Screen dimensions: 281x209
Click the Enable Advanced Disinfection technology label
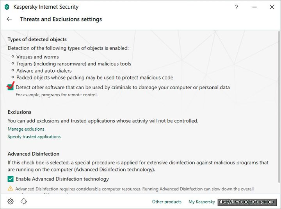62,179
